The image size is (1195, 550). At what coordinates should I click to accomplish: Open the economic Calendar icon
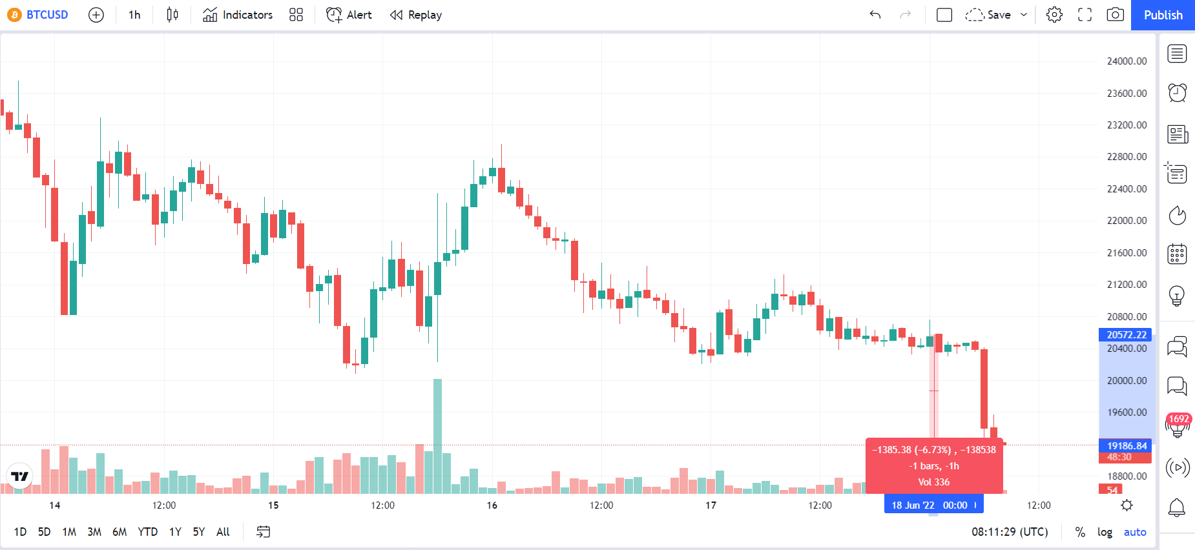click(1177, 254)
